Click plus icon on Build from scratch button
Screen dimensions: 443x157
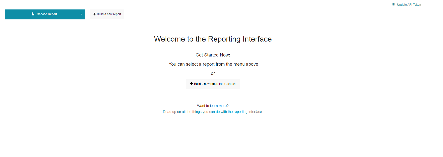click(192, 84)
